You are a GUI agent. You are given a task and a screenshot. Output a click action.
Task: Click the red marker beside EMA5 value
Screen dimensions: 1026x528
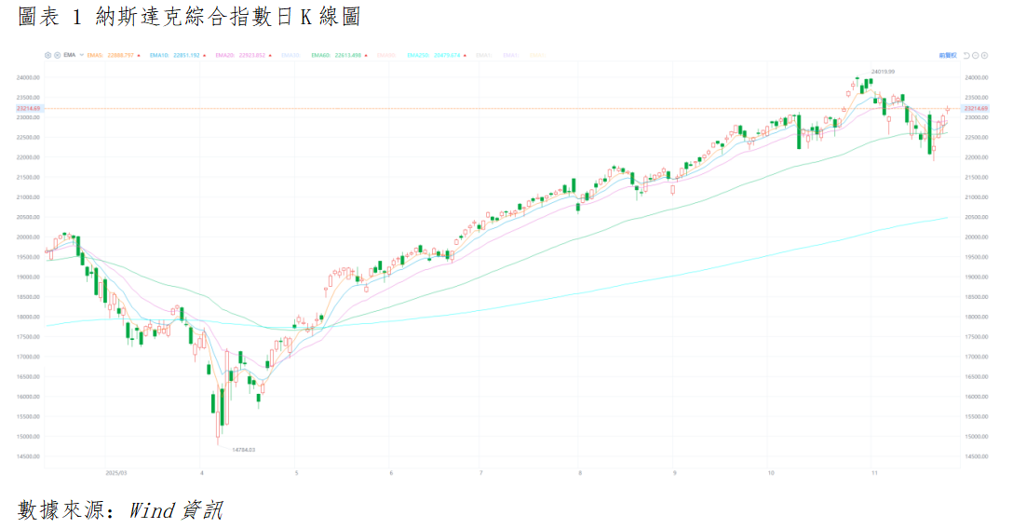[x=139, y=56]
